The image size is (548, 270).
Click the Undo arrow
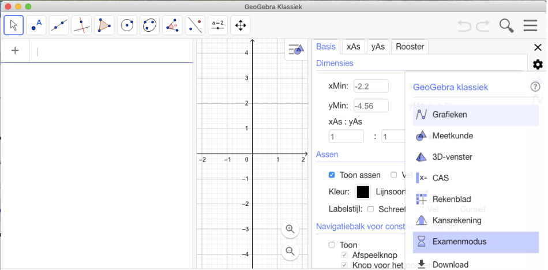tap(464, 25)
